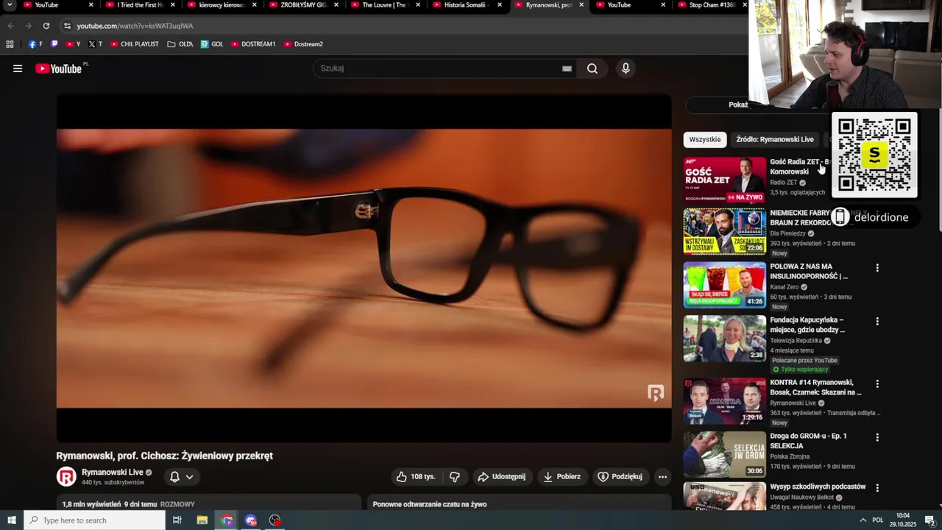Click the Rymanowski watermark logo in video corner
Image resolution: width=942 pixels, height=530 pixels.
pos(656,393)
